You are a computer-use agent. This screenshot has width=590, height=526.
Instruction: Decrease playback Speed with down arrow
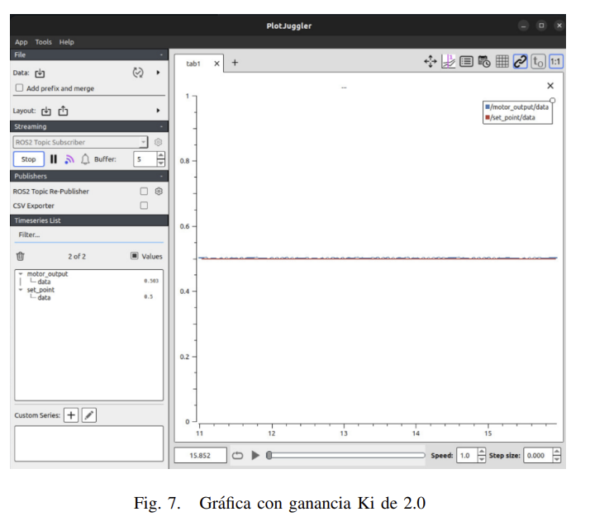pyautogui.click(x=481, y=459)
